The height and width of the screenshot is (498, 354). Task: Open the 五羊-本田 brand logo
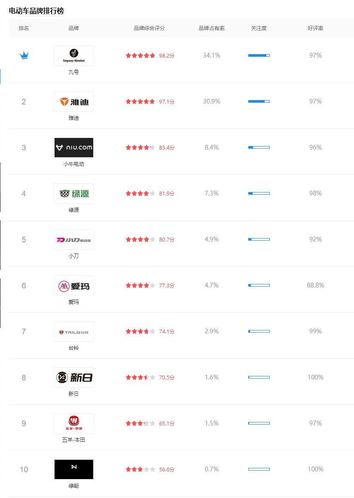pyautogui.click(x=74, y=423)
